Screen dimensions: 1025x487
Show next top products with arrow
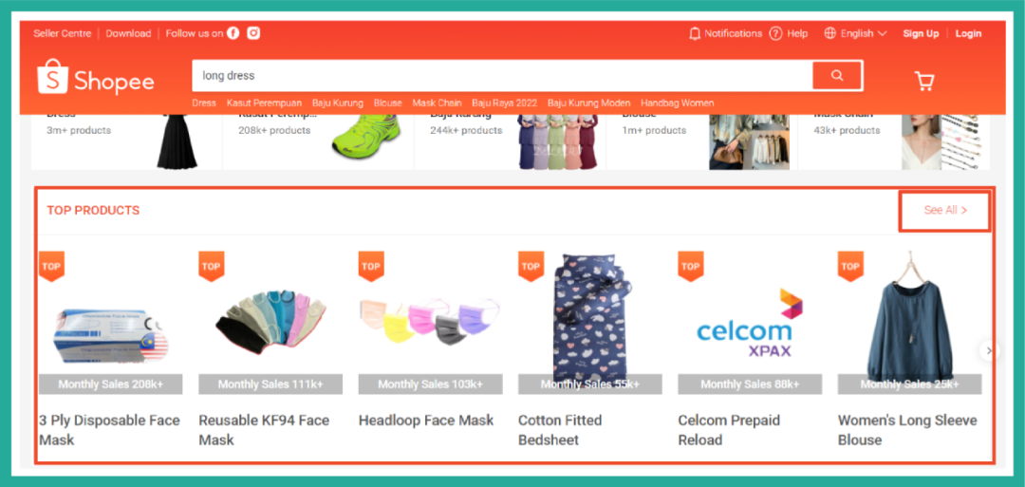pyautogui.click(x=989, y=350)
